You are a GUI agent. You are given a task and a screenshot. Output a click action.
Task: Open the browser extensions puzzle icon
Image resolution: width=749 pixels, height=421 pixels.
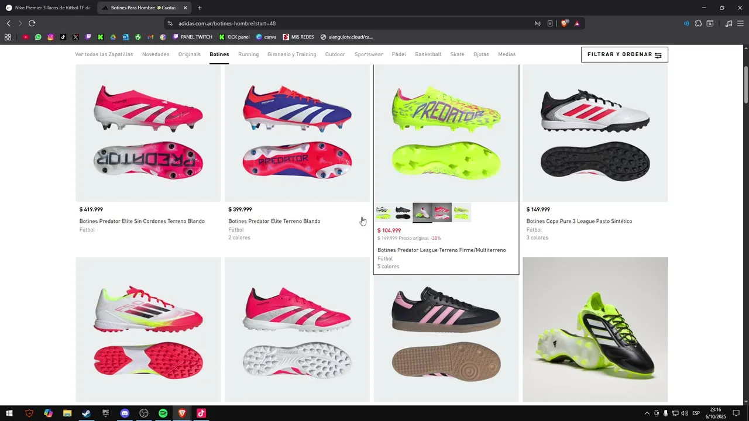coord(698,23)
